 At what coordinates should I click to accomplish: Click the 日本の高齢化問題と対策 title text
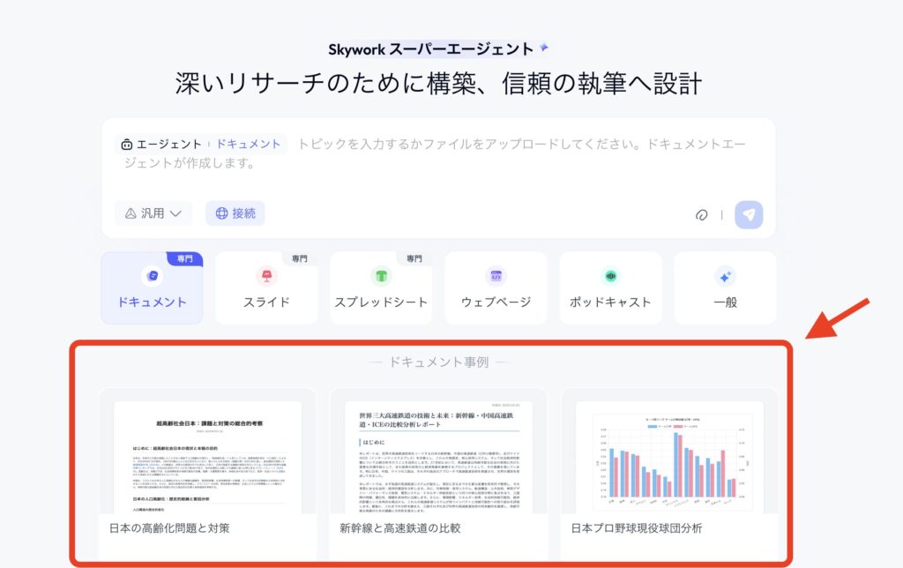point(169,527)
